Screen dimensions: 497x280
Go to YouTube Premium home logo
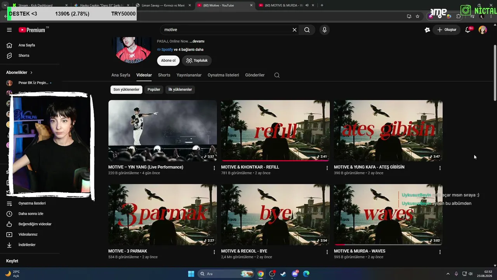(x=32, y=30)
